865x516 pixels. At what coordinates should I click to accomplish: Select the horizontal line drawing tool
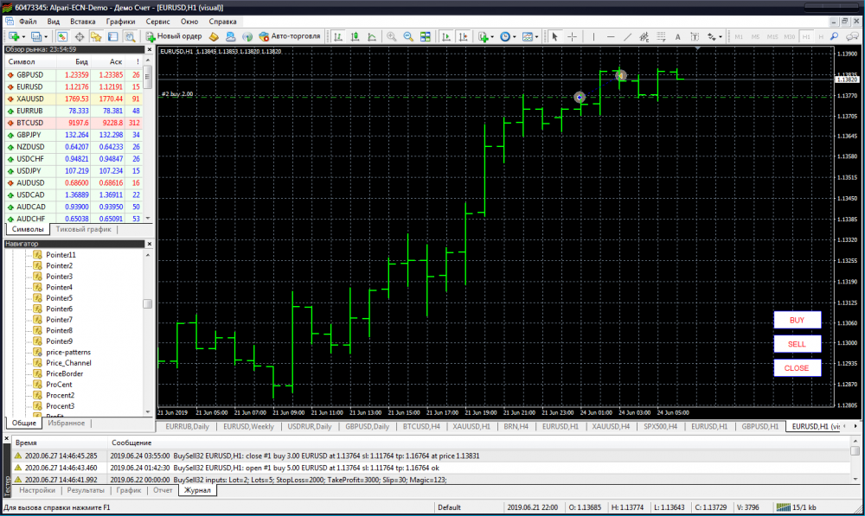[611, 36]
